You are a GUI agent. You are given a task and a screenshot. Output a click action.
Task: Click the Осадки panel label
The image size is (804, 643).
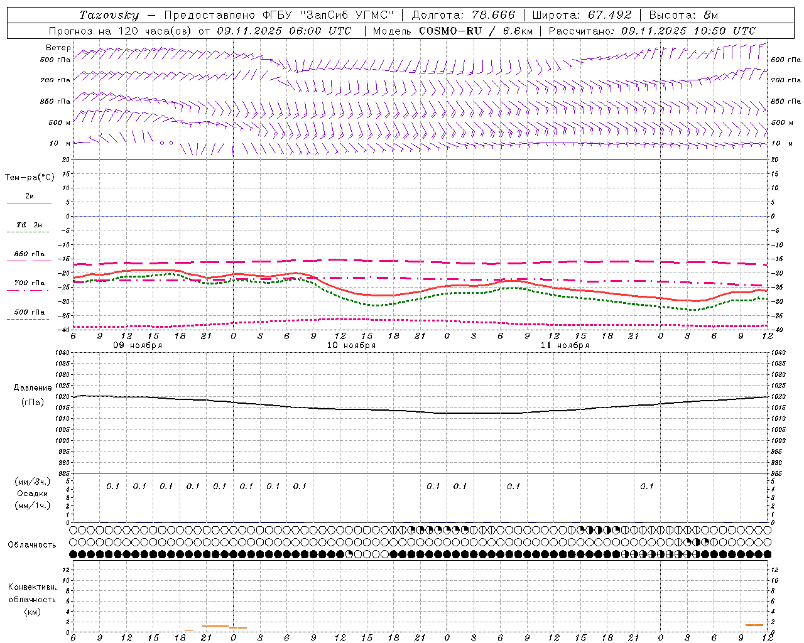coord(32,494)
